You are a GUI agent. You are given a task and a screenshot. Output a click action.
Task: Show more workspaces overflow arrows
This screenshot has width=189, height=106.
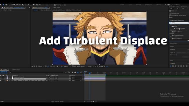[x=165, y=5]
